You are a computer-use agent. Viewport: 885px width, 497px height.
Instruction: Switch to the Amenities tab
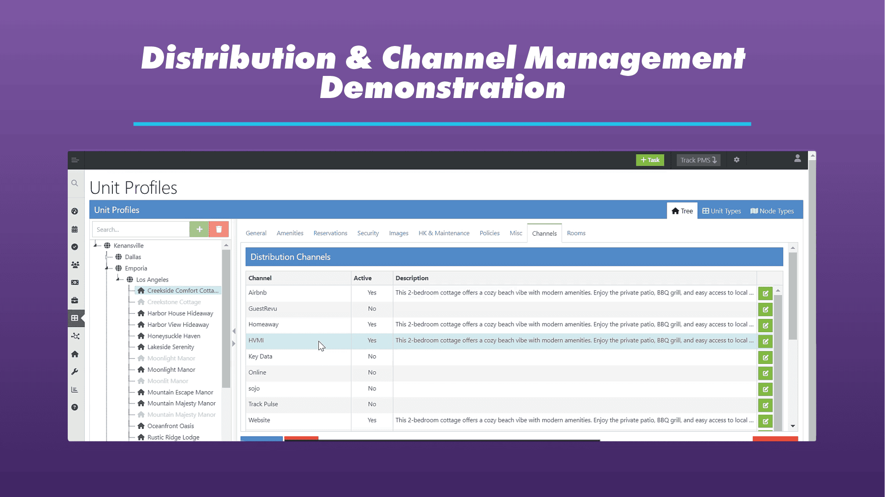(290, 233)
